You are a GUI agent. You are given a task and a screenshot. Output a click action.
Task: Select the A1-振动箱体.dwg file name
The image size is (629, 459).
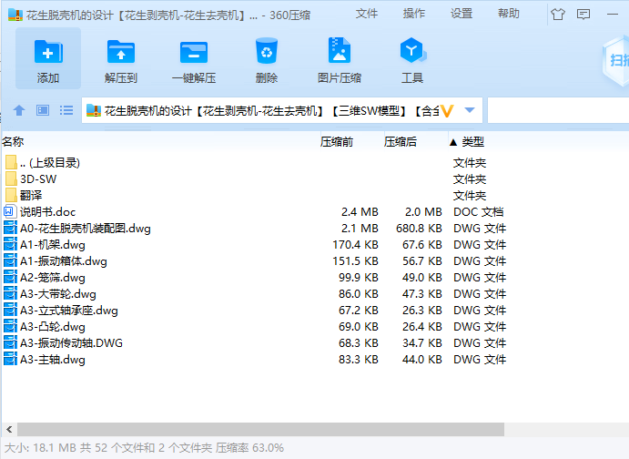[x=64, y=261]
